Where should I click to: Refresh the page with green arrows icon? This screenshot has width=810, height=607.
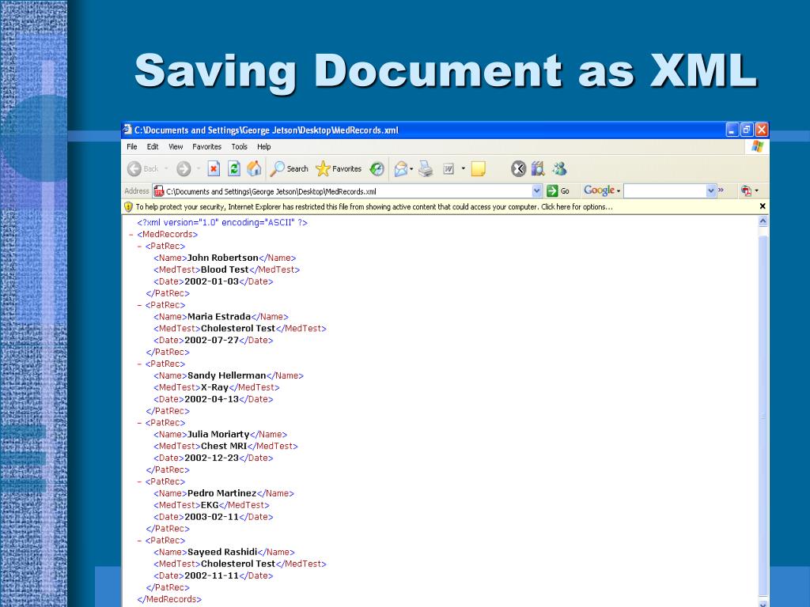point(234,169)
